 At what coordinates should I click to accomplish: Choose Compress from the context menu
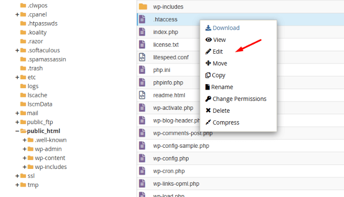coord(226,123)
